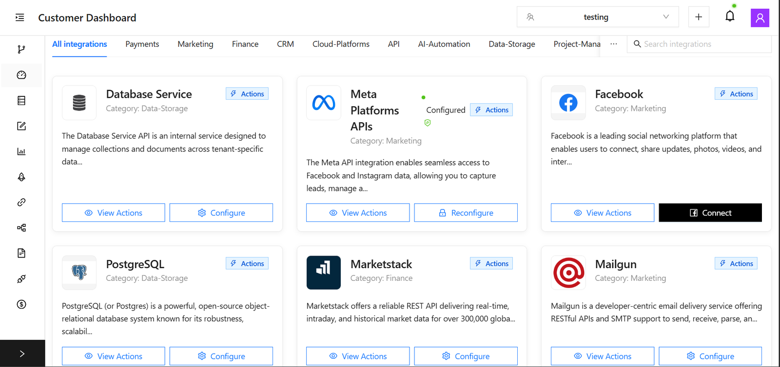This screenshot has height=367, width=780.
Task: Click the chain link icon in sidebar
Action: click(21, 202)
